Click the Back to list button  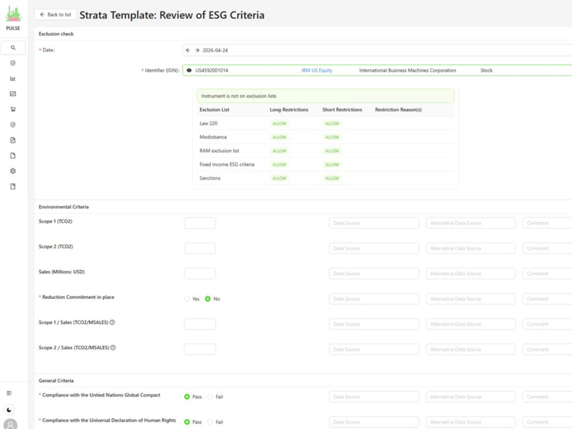click(x=55, y=15)
